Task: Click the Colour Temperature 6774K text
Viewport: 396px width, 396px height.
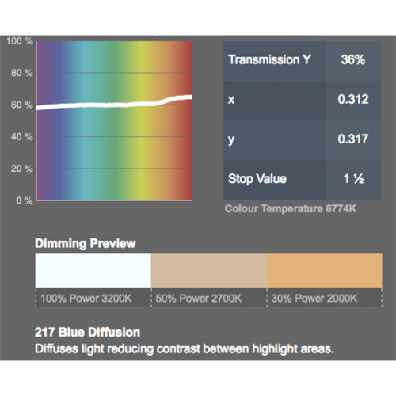Action: [291, 208]
